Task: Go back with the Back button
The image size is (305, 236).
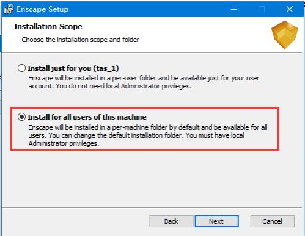Action: (171, 221)
